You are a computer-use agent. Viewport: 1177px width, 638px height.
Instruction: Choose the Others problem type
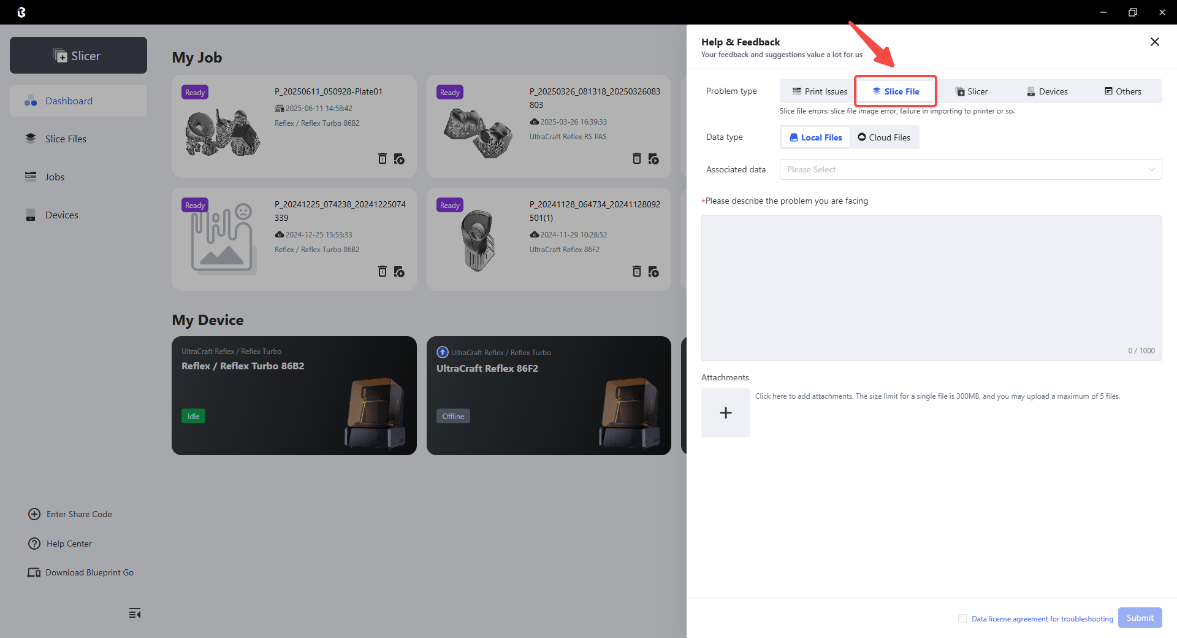tap(1122, 91)
